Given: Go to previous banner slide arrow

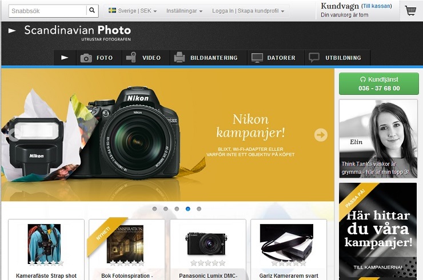Looking at the screenshot, I should [x=15, y=134].
